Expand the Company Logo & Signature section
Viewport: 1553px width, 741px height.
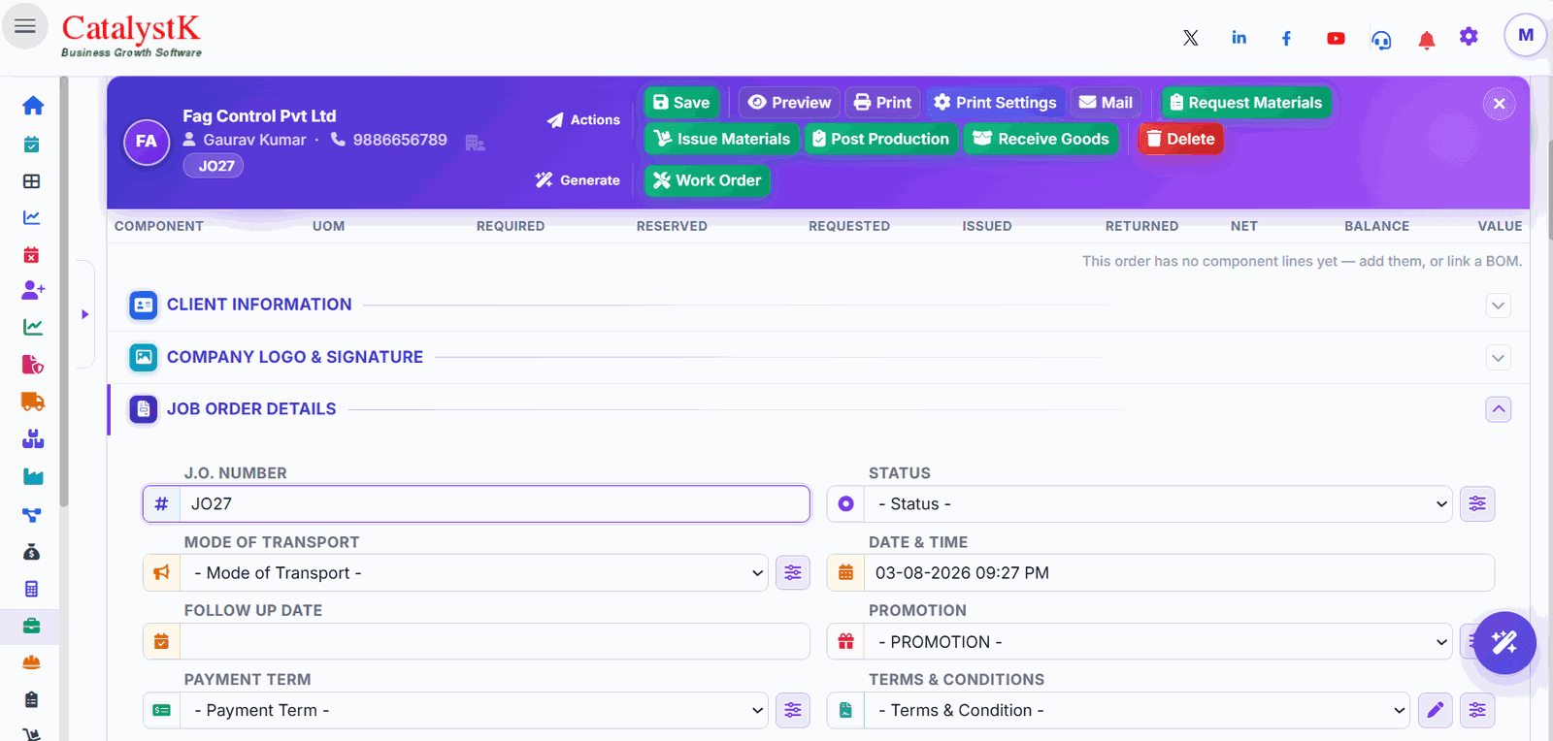click(1499, 358)
